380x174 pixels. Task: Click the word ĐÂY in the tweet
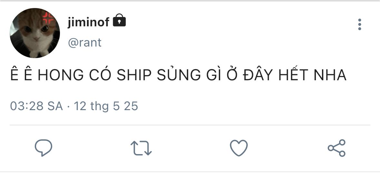[x=260, y=75]
